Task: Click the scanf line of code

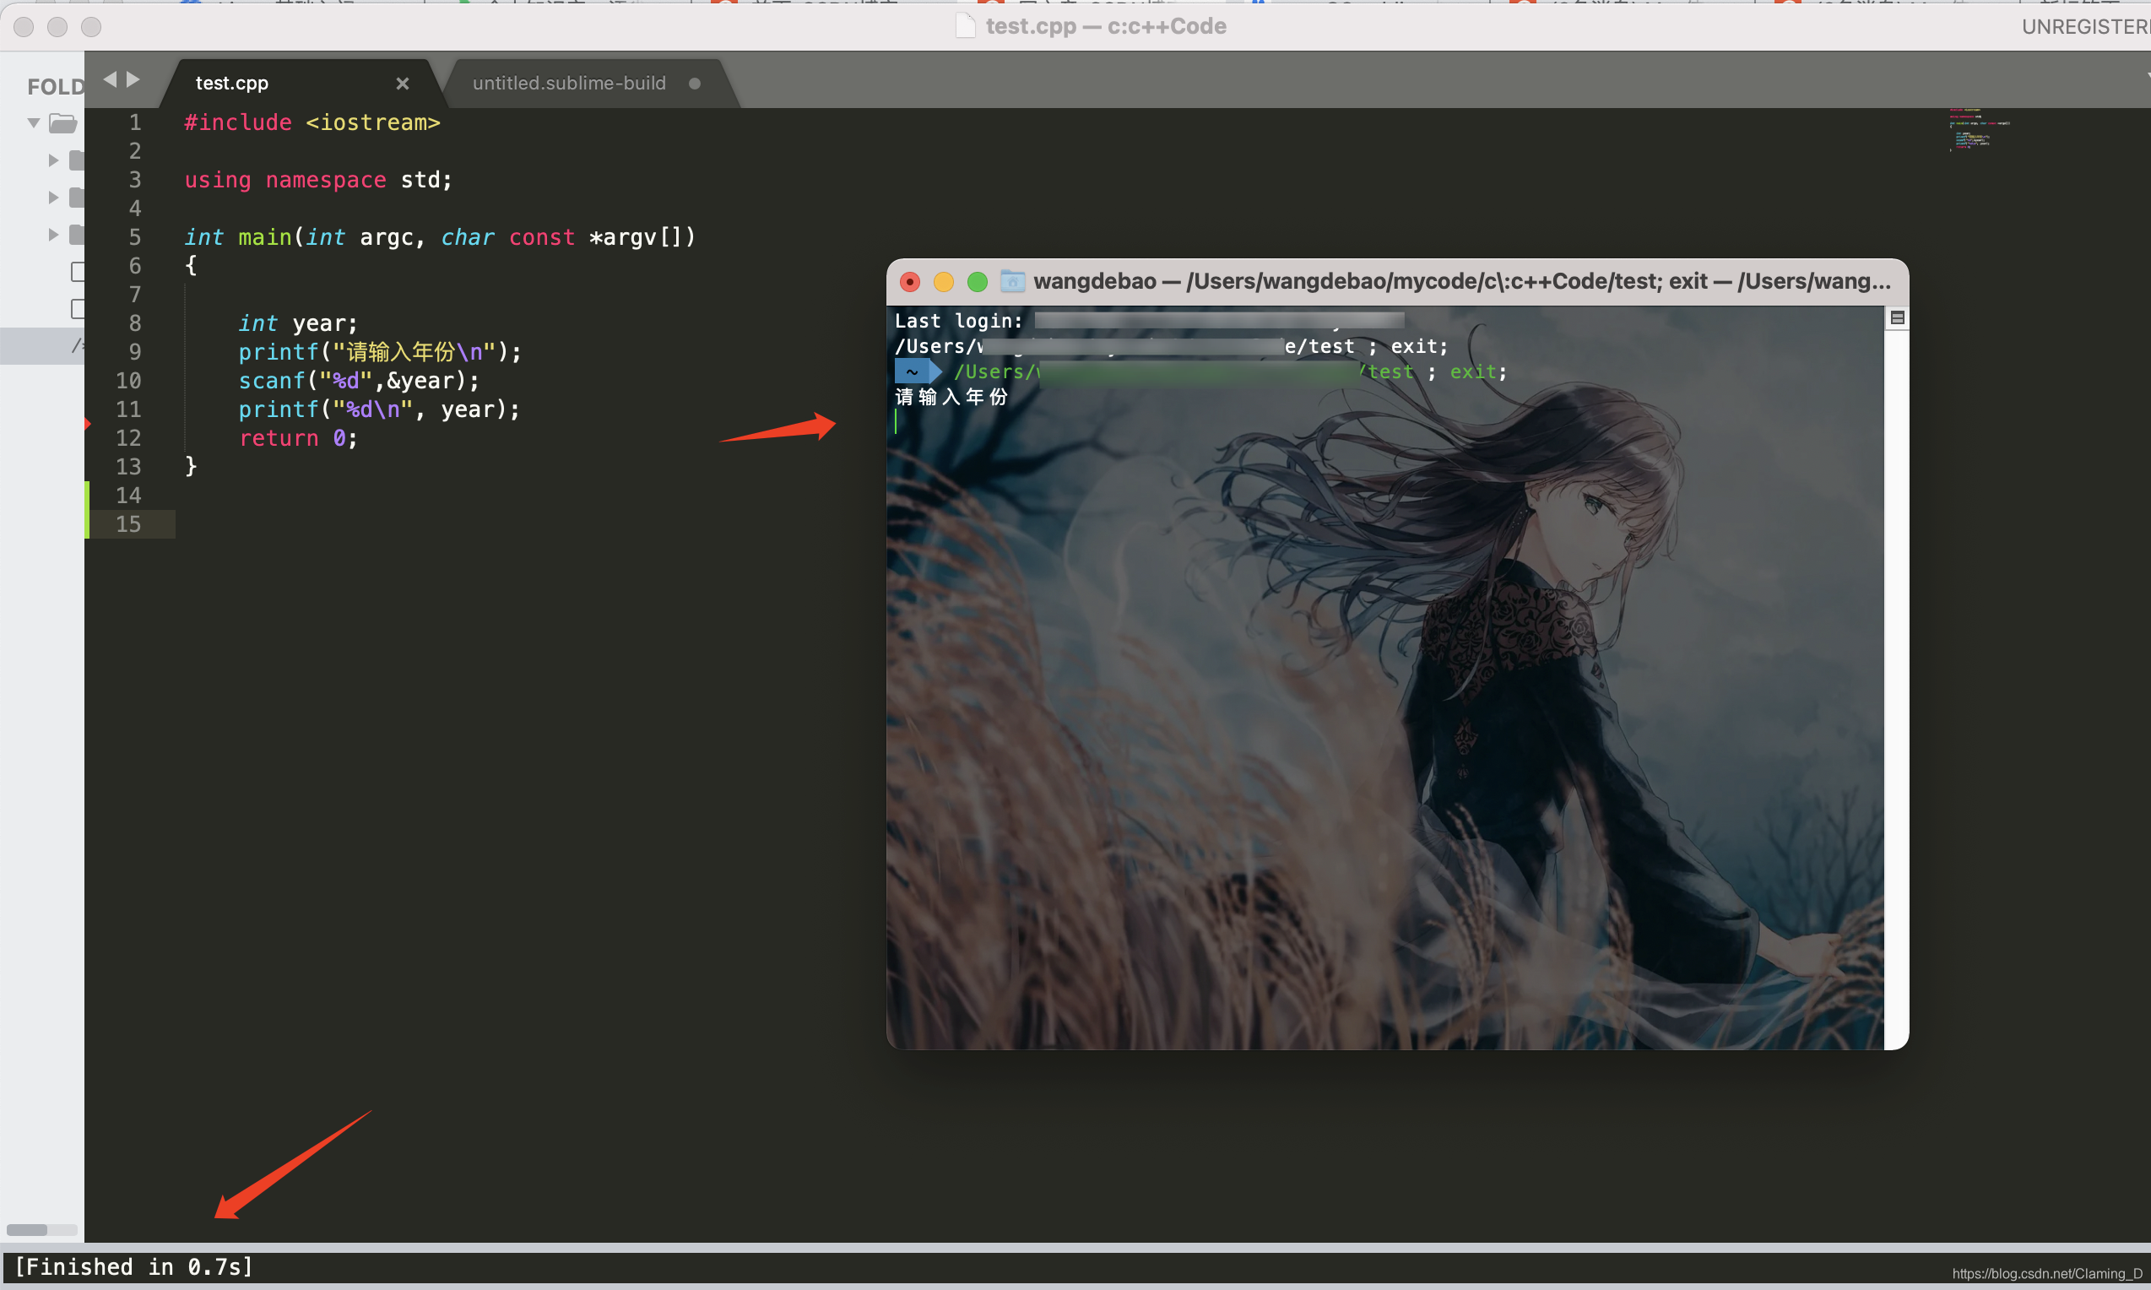Action: (359, 381)
